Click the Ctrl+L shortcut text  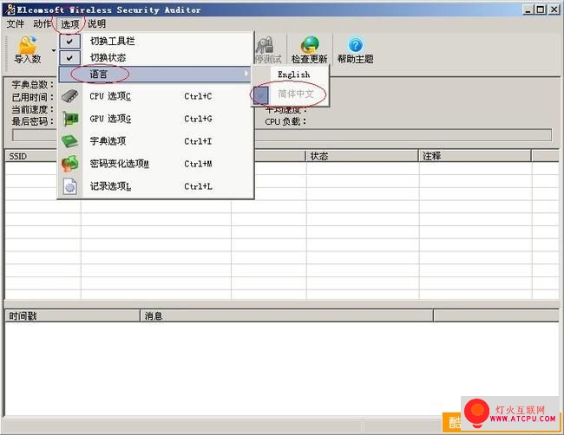[x=198, y=186]
